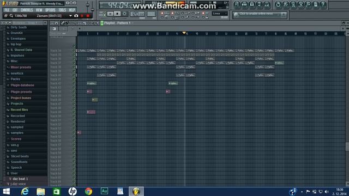
Task: Click the Bandicam magnifier zoom icon
Action: tap(11, 16)
